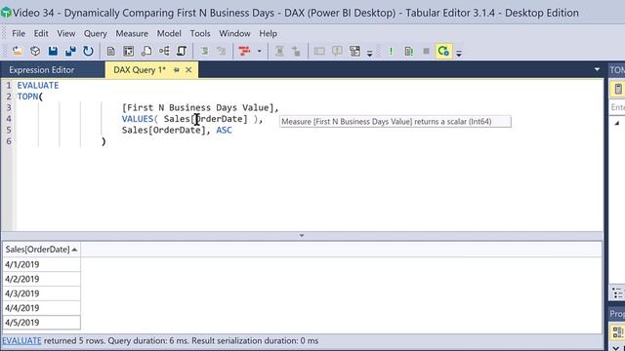Toggle the highlighted auto-refresh query icon
Screen dimensions: 625x351
click(443, 51)
